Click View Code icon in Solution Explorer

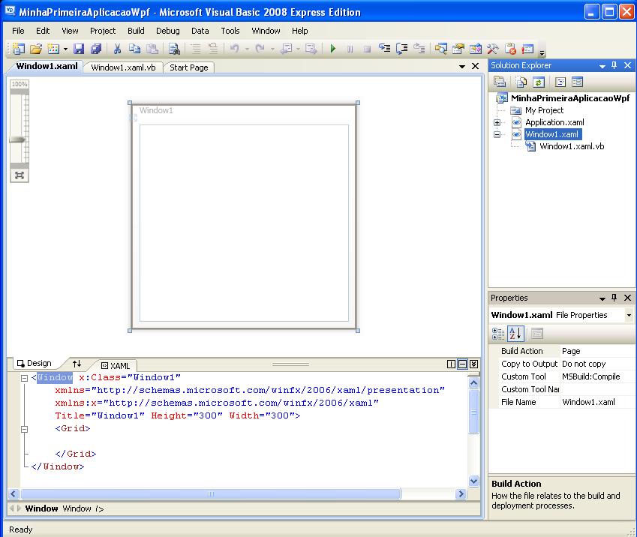pyautogui.click(x=560, y=82)
